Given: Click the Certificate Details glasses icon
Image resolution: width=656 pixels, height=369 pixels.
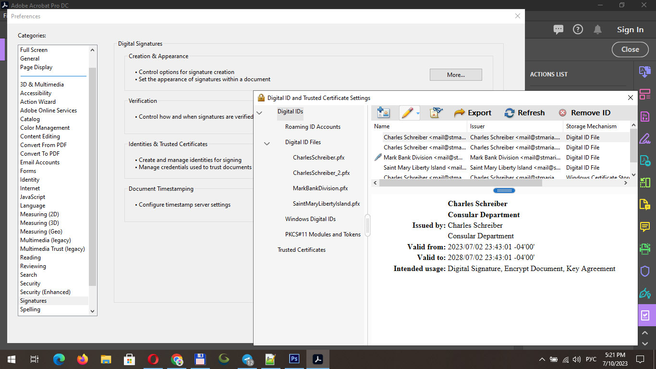Looking at the screenshot, I should click(436, 112).
